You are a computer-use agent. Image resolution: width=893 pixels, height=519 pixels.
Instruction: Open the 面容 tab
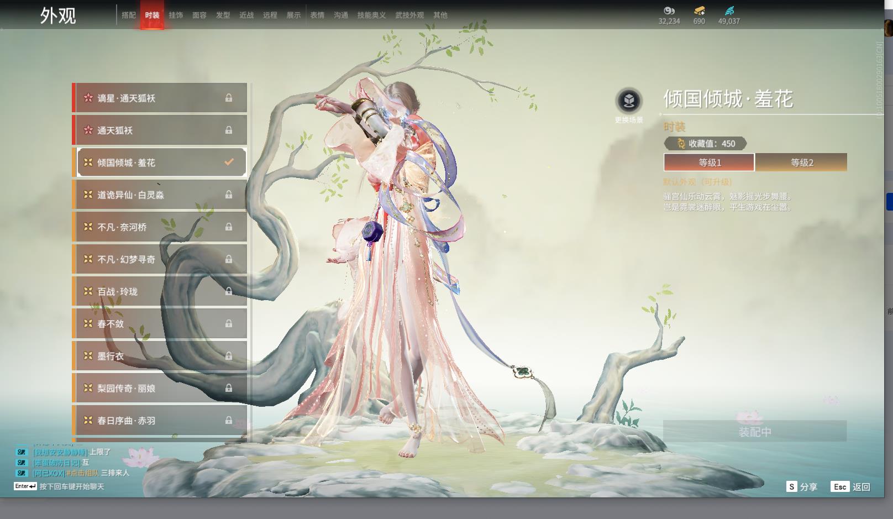pyautogui.click(x=199, y=15)
